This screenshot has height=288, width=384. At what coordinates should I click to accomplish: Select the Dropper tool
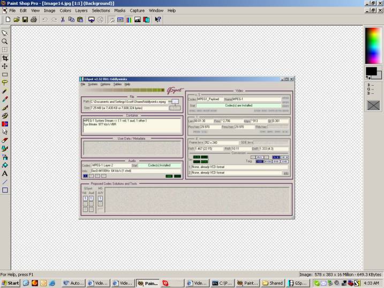[x=5, y=100]
